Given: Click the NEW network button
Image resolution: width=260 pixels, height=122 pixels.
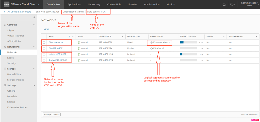Looking at the screenshot, I should [46, 29].
